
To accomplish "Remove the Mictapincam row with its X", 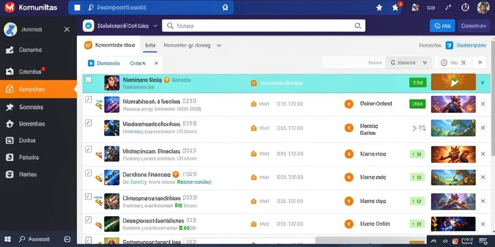I will pyautogui.click(x=483, y=154).
